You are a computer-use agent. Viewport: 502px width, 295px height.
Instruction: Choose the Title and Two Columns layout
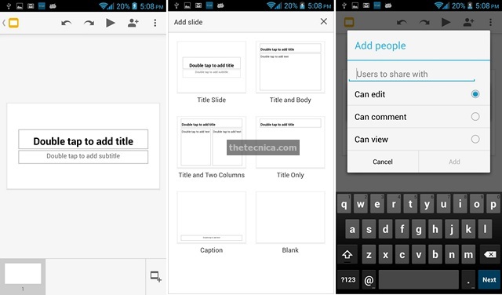click(x=211, y=142)
